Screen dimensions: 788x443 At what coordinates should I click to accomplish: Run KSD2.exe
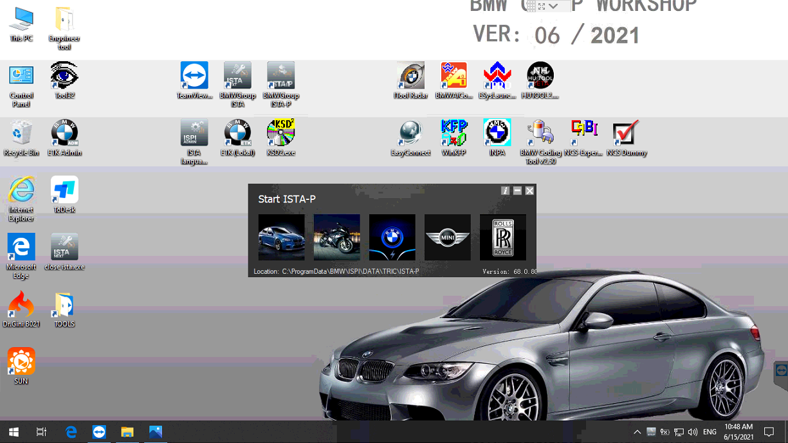pyautogui.click(x=280, y=132)
